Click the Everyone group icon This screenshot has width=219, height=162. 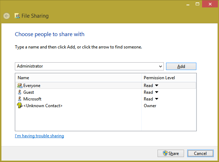point(20,86)
